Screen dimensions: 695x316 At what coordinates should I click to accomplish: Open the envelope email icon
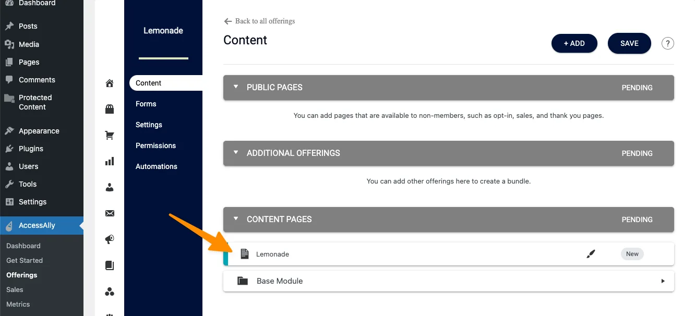110,213
